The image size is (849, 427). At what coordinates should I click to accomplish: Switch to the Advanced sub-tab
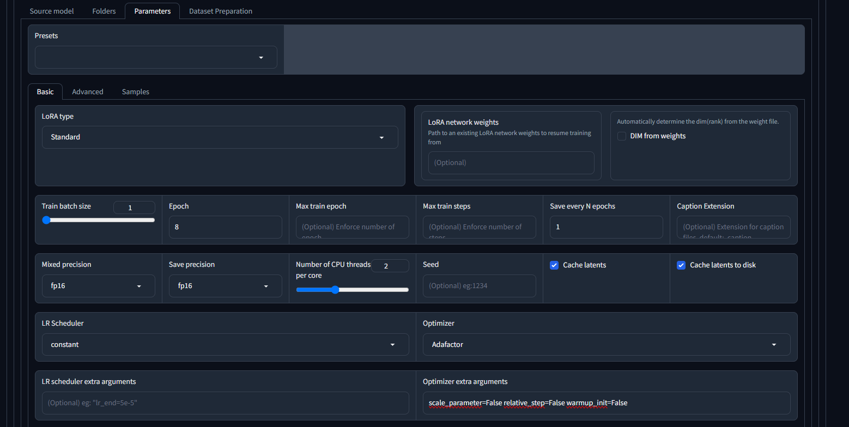[x=87, y=91]
